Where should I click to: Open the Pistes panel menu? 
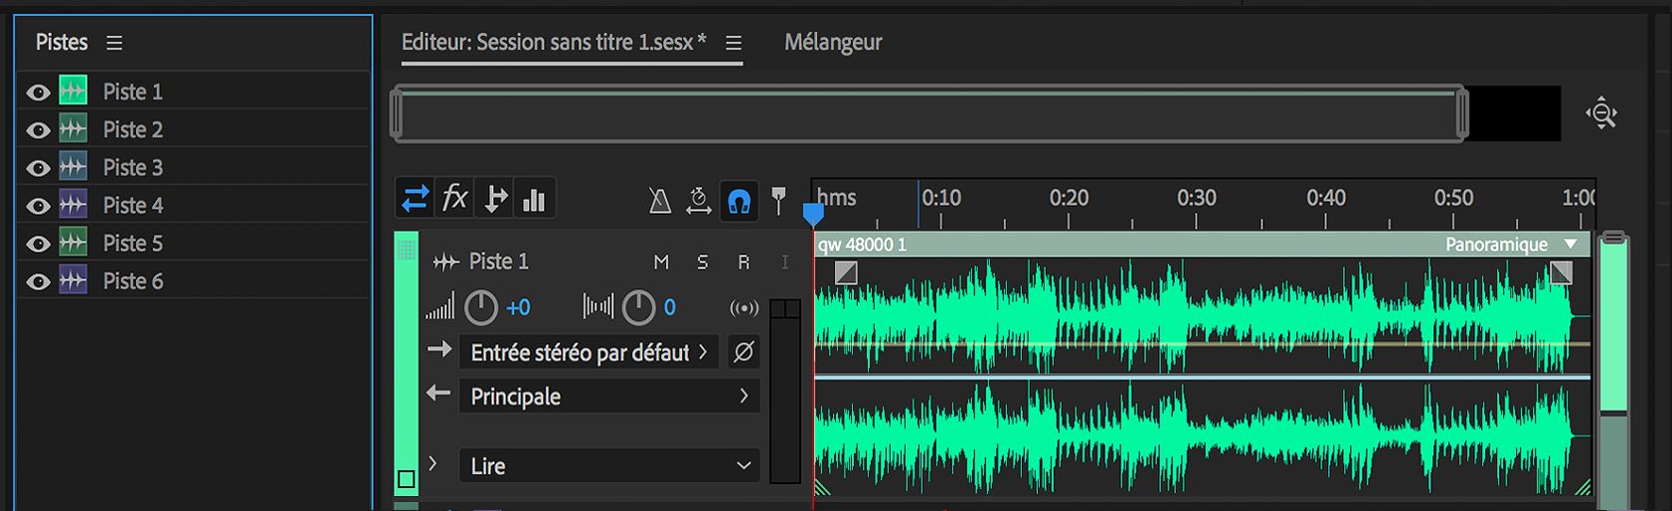click(114, 43)
